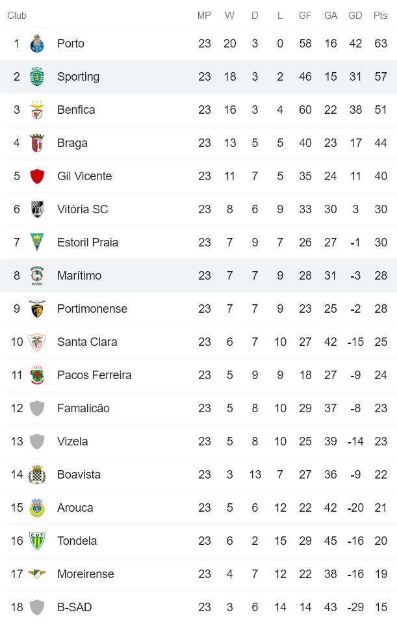Image resolution: width=397 pixels, height=632 pixels.
Task: Click the Vitória SC crest icon
Action: point(37,209)
